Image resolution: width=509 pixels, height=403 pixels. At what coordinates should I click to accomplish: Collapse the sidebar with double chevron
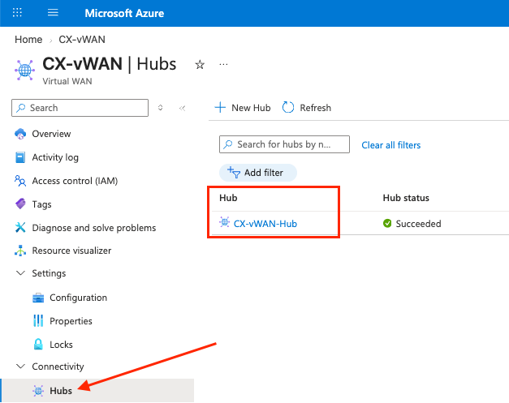tap(182, 108)
